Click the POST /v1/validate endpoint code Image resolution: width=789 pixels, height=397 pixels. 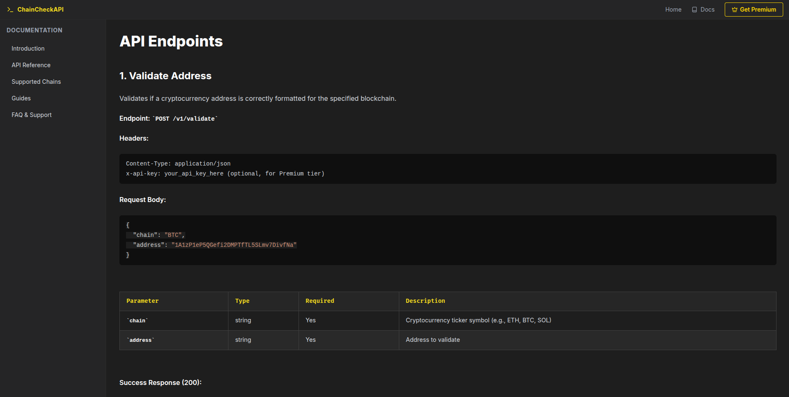pos(185,119)
